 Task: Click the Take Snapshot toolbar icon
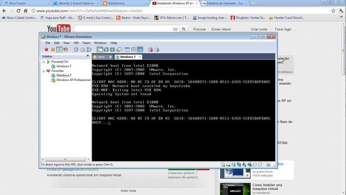pyautogui.click(x=76, y=50)
